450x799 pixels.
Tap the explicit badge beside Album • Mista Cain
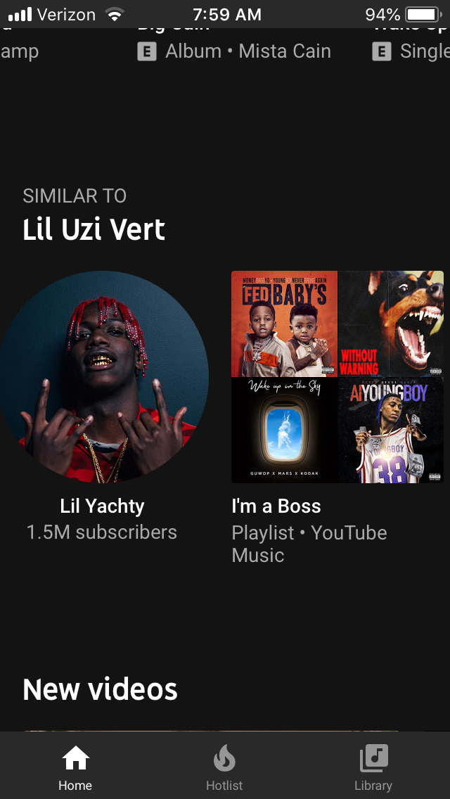147,51
